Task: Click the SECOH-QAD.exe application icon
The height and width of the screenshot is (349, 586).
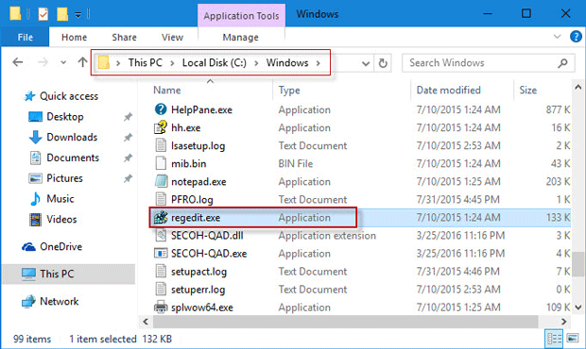Action: point(161,253)
